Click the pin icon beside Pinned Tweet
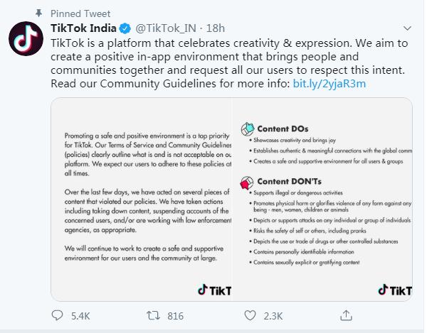This screenshot has height=333, width=427. click(40, 12)
